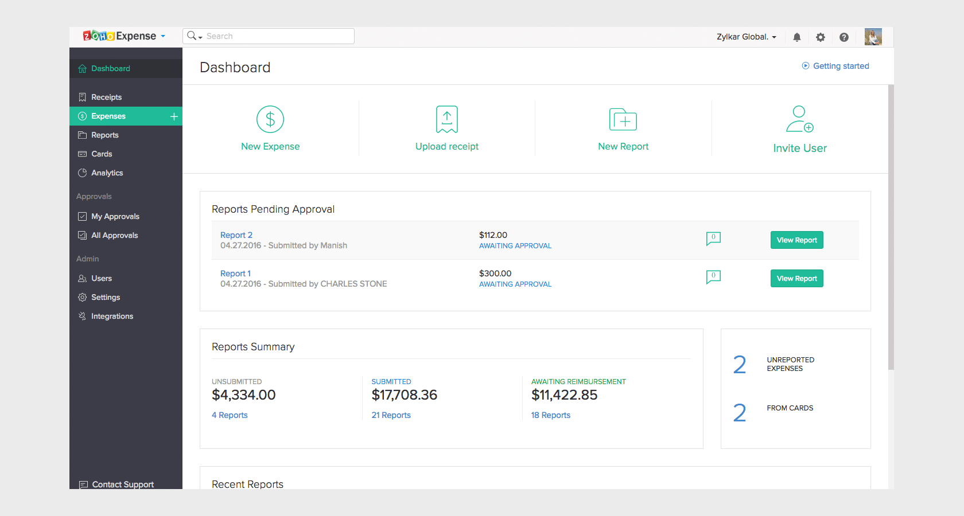Click the New Expense dollar icon
964x516 pixels.
click(270, 119)
